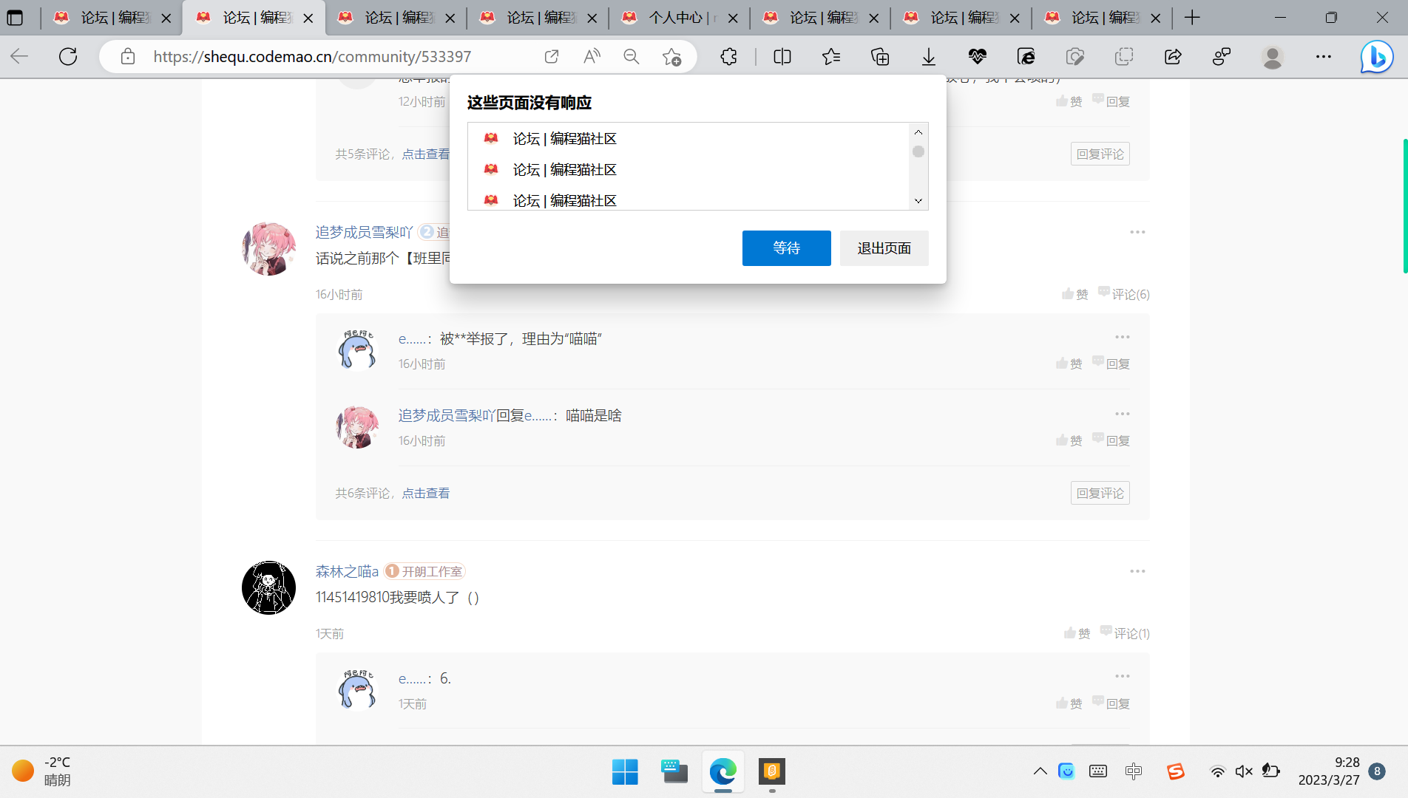Enable split screen view
This screenshot has width=1408, height=798.
click(782, 56)
